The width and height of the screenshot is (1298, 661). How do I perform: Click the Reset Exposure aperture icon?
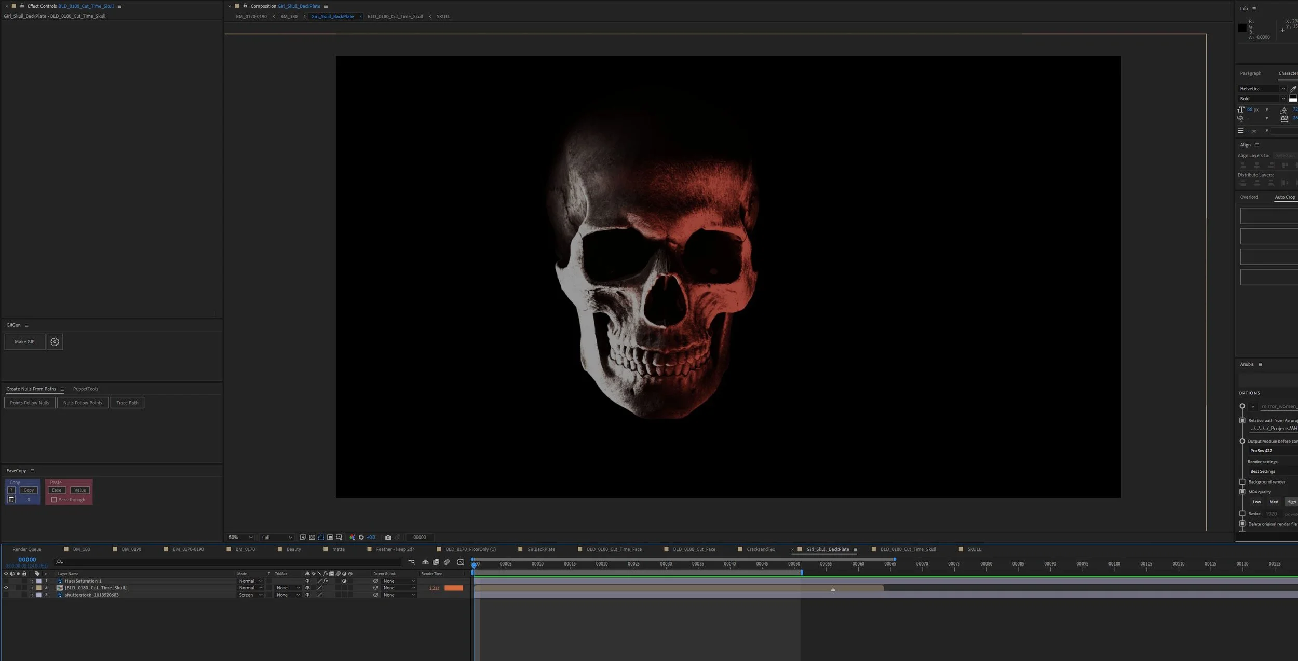tap(361, 538)
